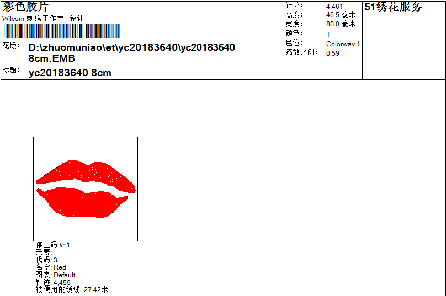Click the 代码: 3 code line
The image size is (446, 296).
point(46,260)
